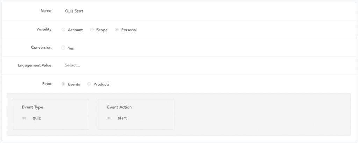This screenshot has width=358, height=143.
Task: Click the Name field containing Quiz Start
Action: click(x=74, y=11)
